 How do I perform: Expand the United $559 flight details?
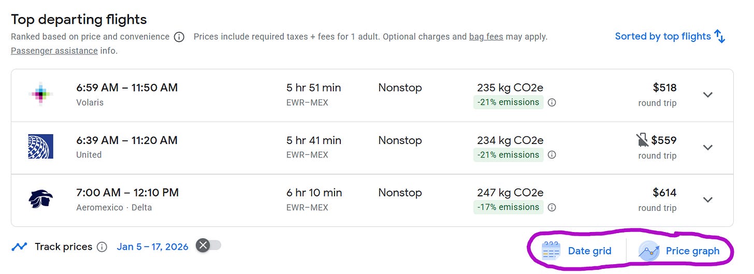coord(707,147)
